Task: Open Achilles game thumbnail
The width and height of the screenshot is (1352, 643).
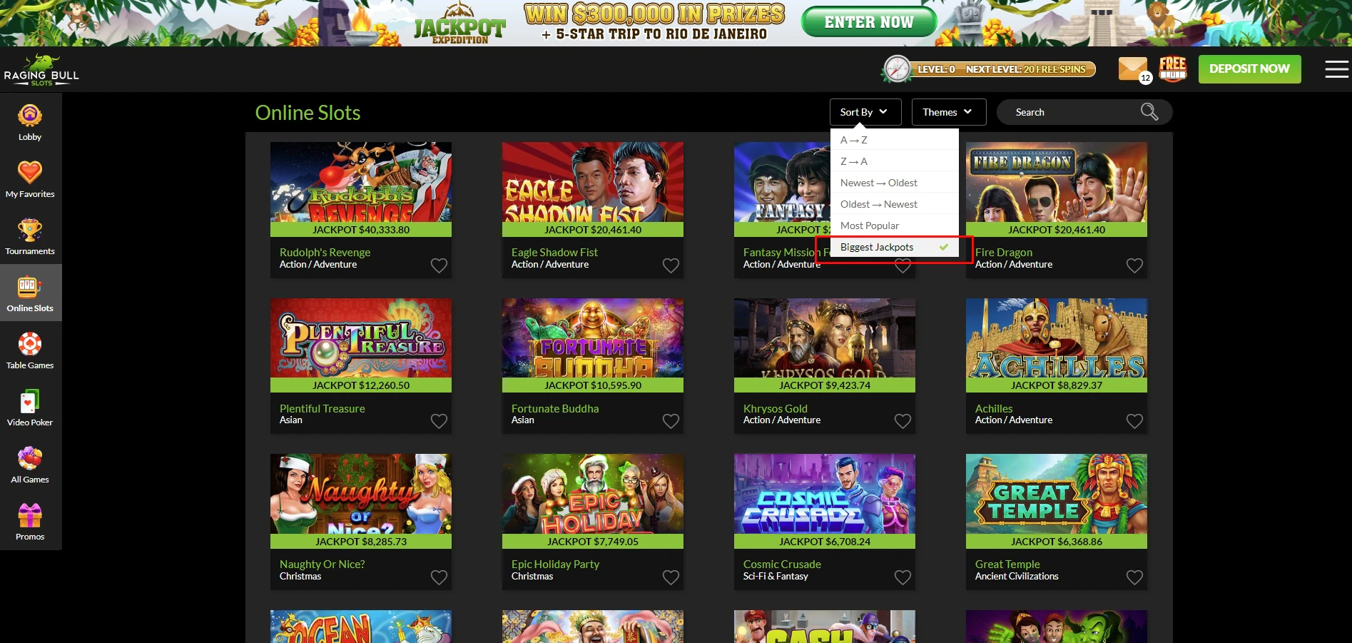Action: point(1057,338)
